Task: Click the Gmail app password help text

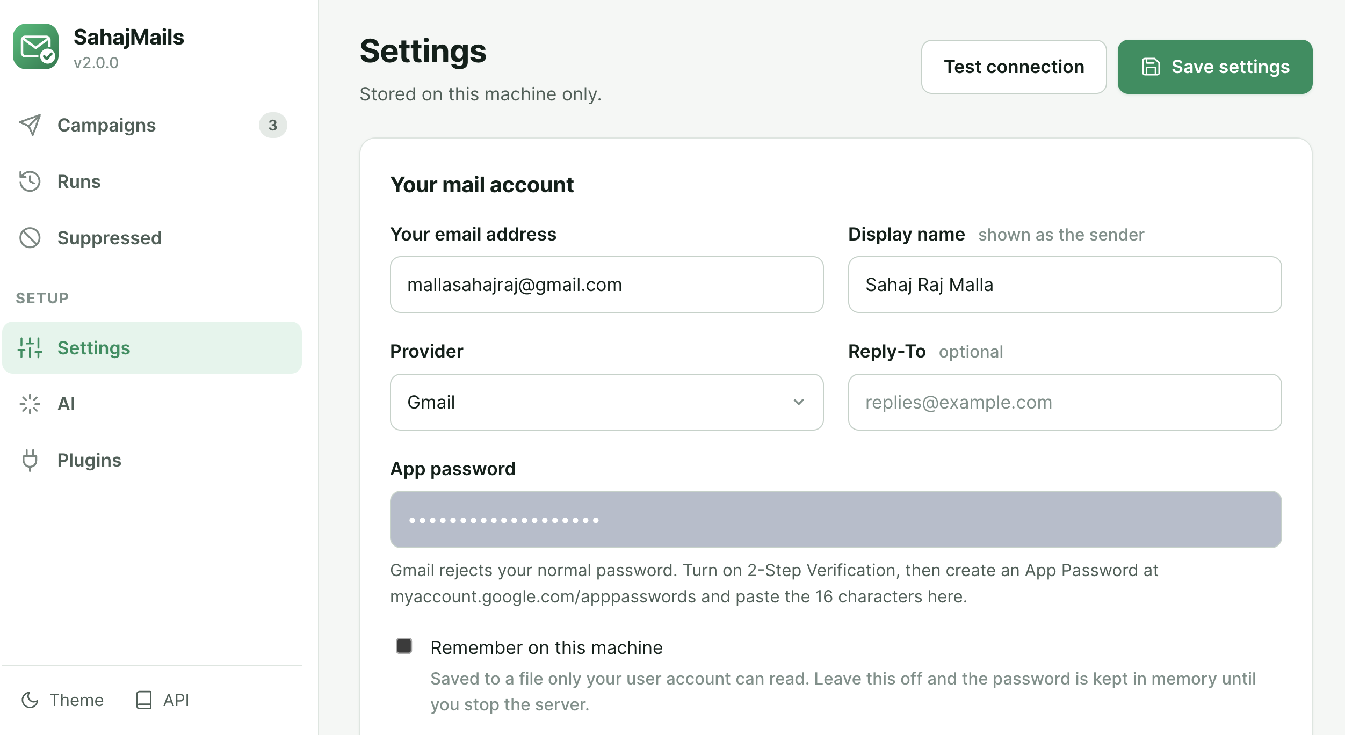Action: [774, 583]
